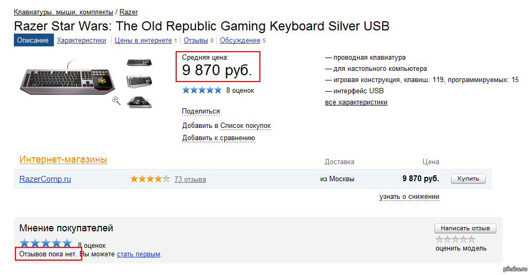Open the Поделиться share option
The width and height of the screenshot is (530, 275).
point(201,111)
